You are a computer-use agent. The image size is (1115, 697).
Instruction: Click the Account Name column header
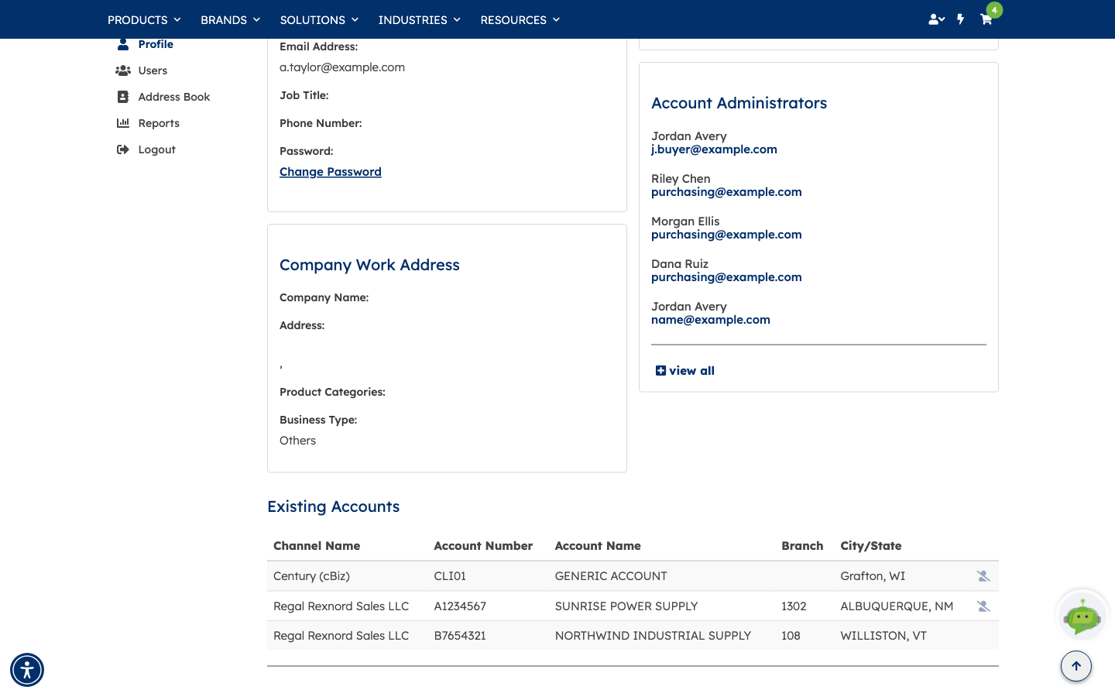click(x=598, y=546)
